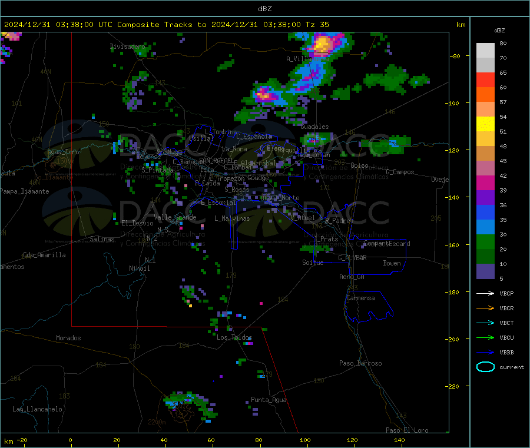
Task: Click the intense storm core near A_Villanueva
Action: 323,44
